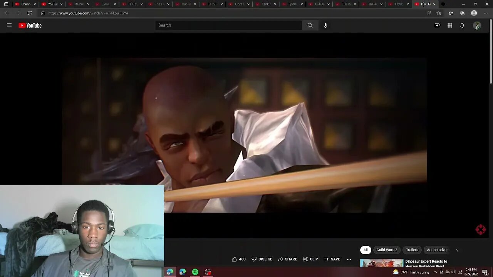Image resolution: width=493 pixels, height=277 pixels.
Task: View site info padlock icon
Action: pos(42,13)
